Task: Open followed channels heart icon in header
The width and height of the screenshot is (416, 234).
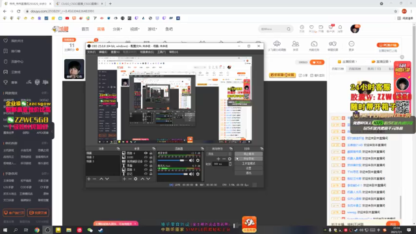Action: [311, 27]
